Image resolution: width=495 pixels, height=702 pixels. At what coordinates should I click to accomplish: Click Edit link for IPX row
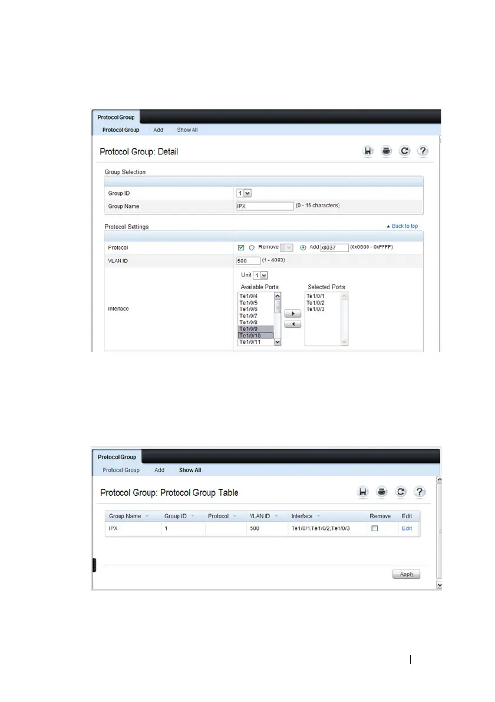[x=407, y=529]
